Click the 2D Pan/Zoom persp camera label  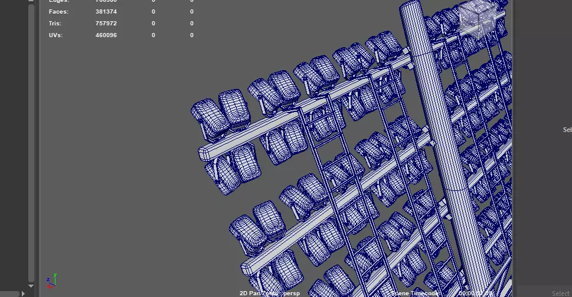(x=270, y=293)
